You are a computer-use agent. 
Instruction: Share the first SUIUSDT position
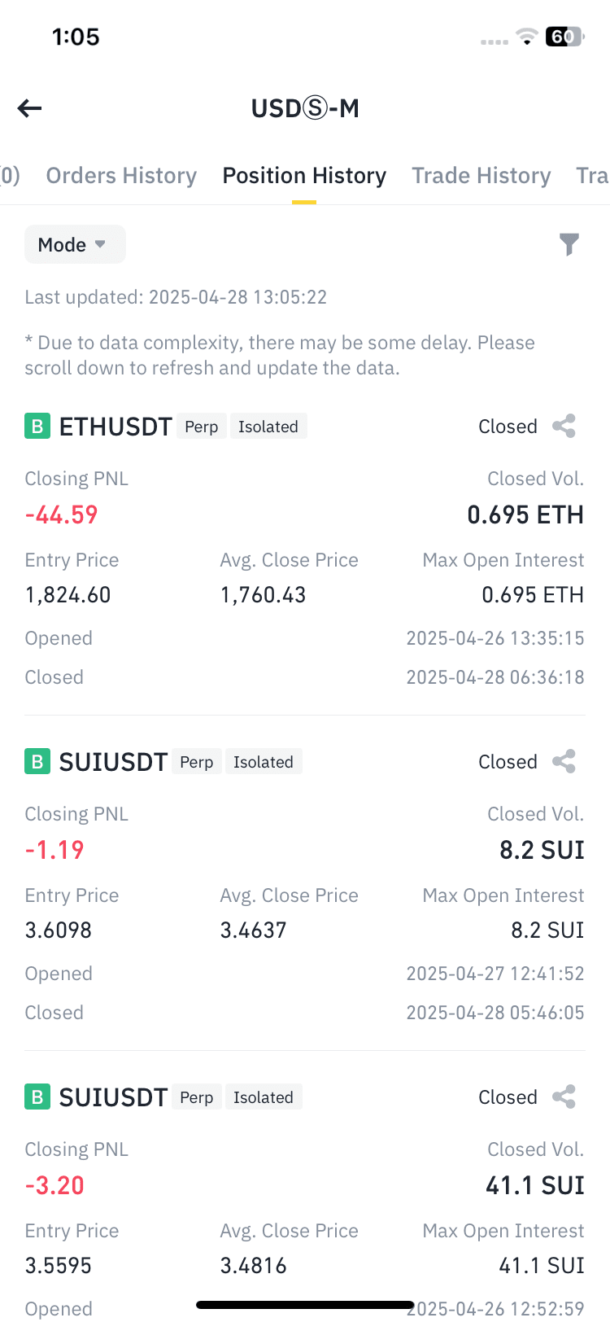[564, 762]
